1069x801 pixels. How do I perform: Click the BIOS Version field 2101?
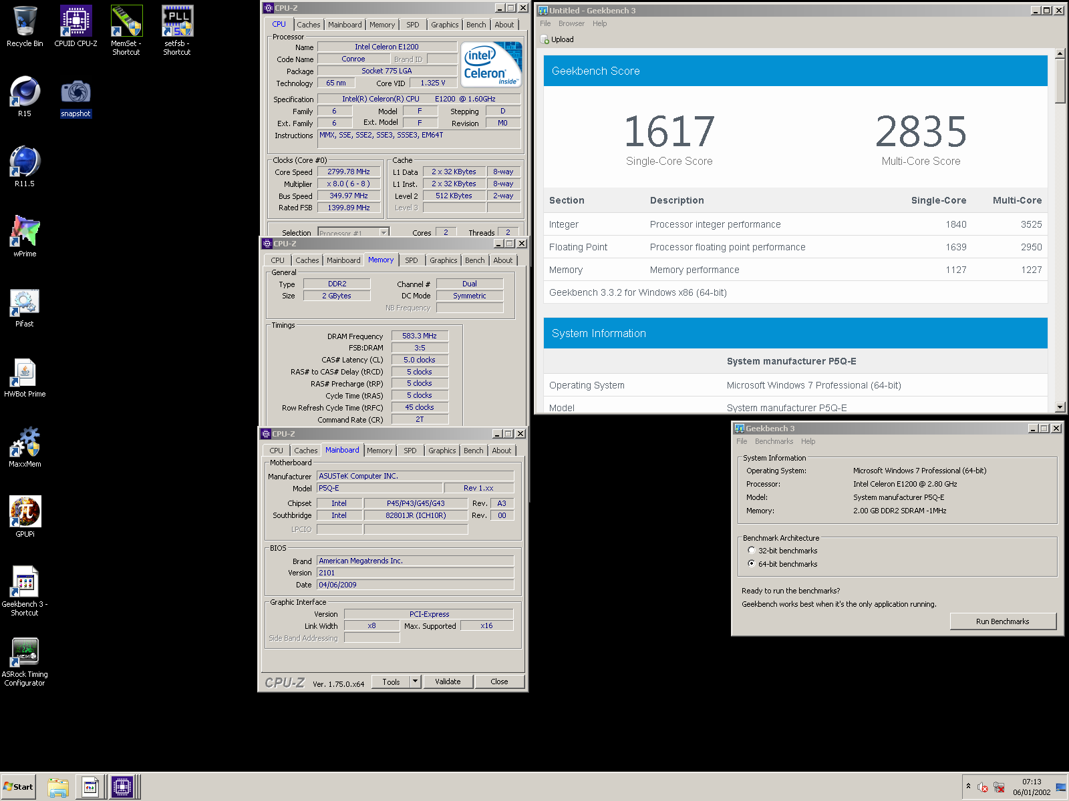coord(415,573)
